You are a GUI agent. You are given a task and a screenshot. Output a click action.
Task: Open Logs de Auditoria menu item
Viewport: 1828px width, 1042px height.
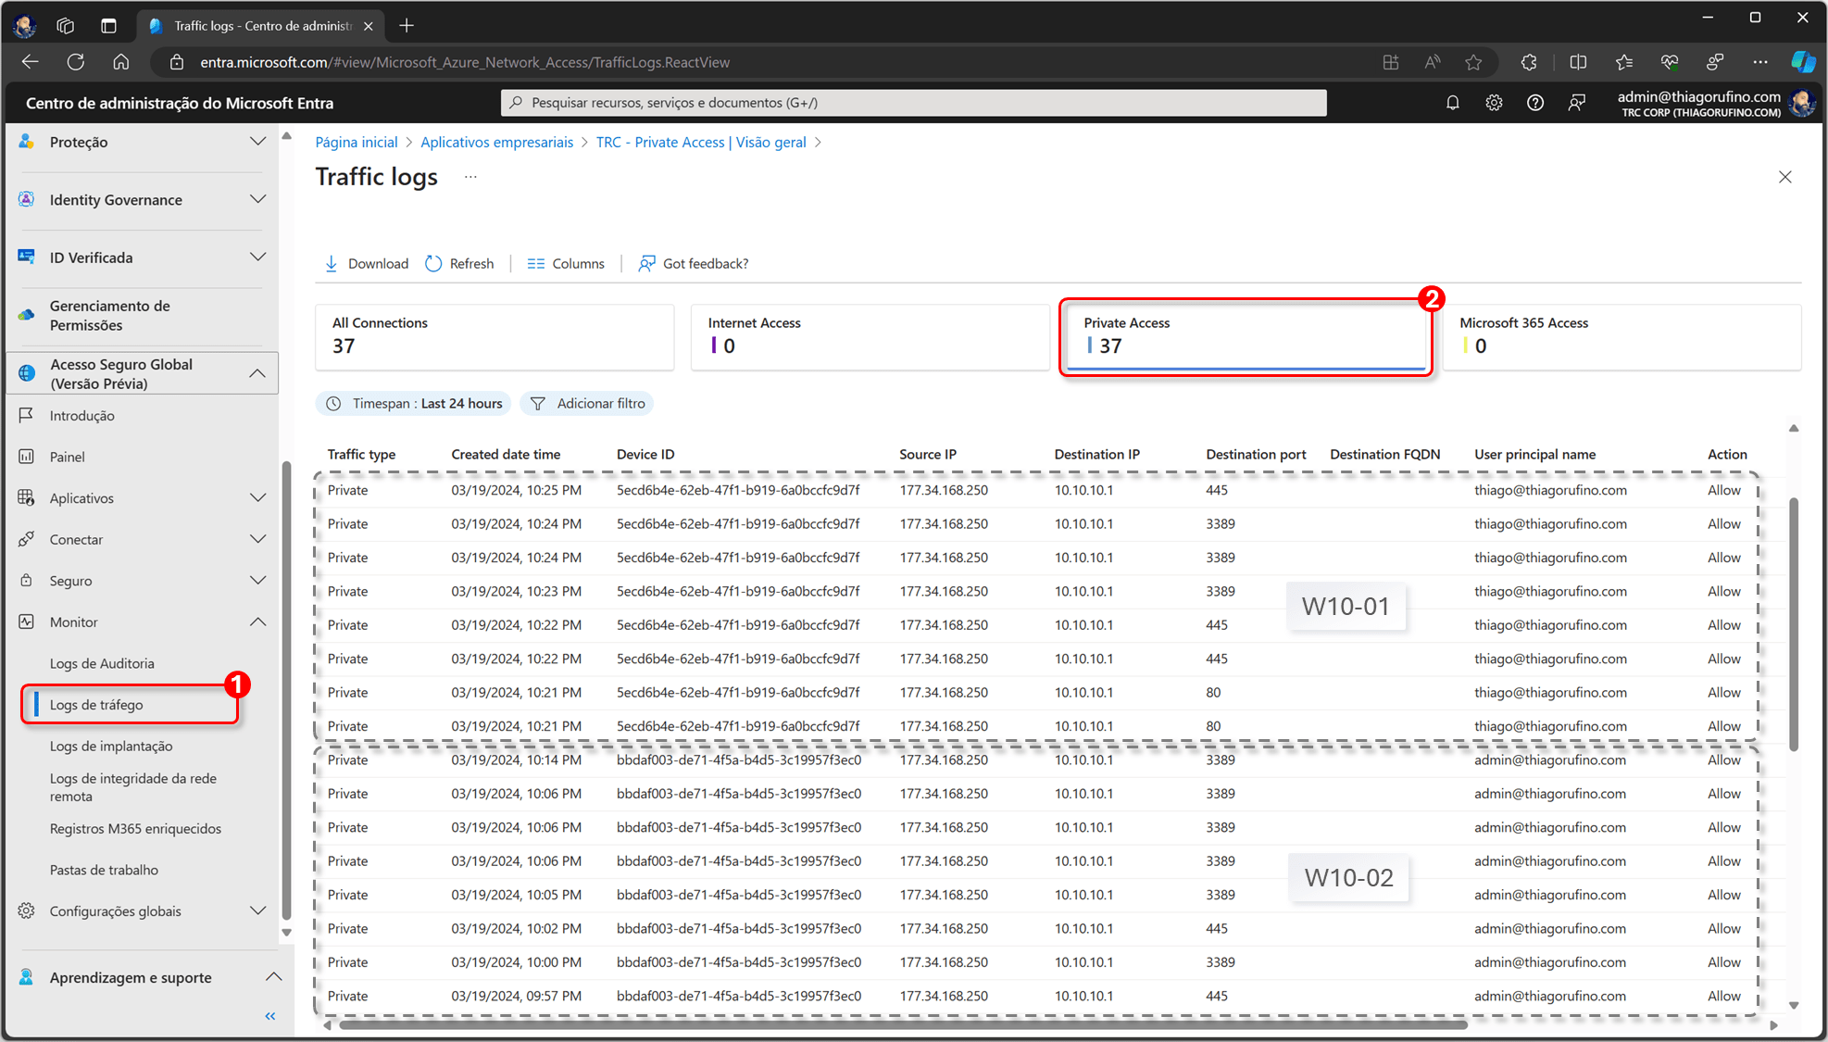102,664
